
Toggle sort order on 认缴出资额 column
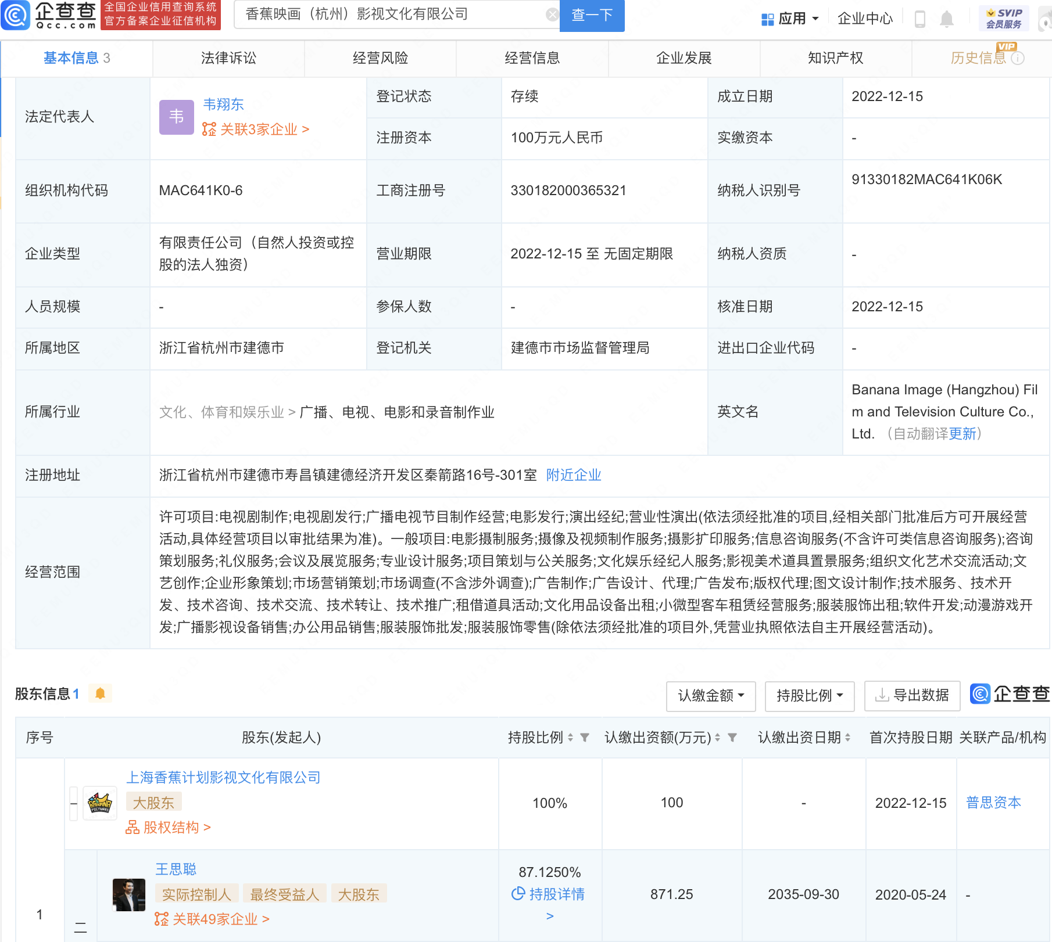tap(717, 738)
